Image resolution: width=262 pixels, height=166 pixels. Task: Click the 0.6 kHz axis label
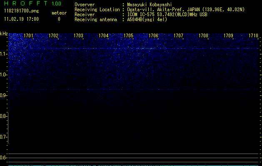pos(3,158)
